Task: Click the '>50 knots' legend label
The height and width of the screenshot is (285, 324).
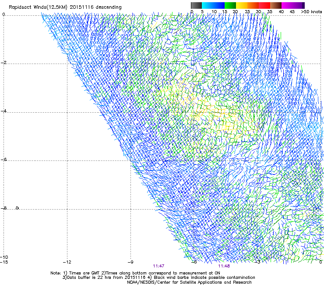Action: (311, 12)
